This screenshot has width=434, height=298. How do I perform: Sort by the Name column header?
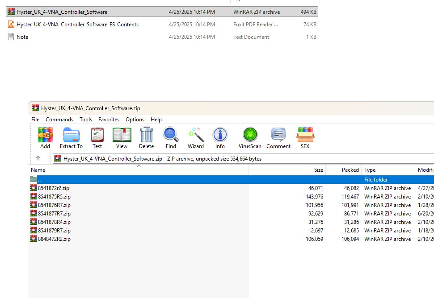38,170
